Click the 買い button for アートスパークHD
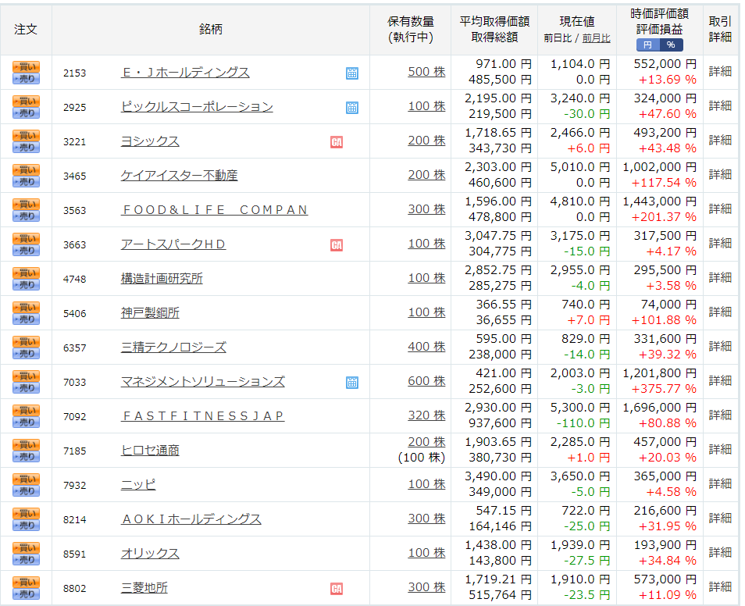Image resolution: width=745 pixels, height=606 pixels. tap(26, 238)
